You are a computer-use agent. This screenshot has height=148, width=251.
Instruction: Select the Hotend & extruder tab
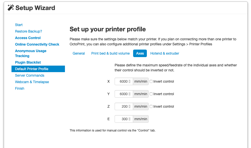tap(165, 53)
